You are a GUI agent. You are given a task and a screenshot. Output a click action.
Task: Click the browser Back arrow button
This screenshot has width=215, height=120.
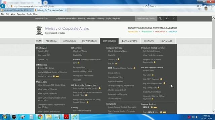click(3, 6)
